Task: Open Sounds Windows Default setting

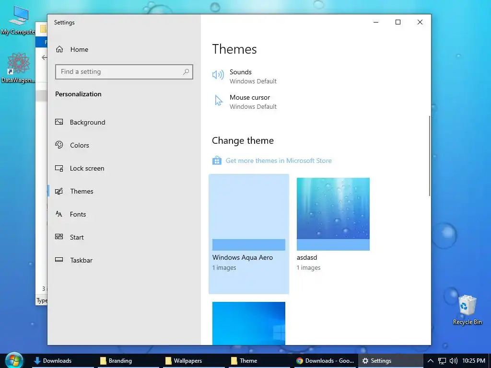Action: (x=245, y=76)
